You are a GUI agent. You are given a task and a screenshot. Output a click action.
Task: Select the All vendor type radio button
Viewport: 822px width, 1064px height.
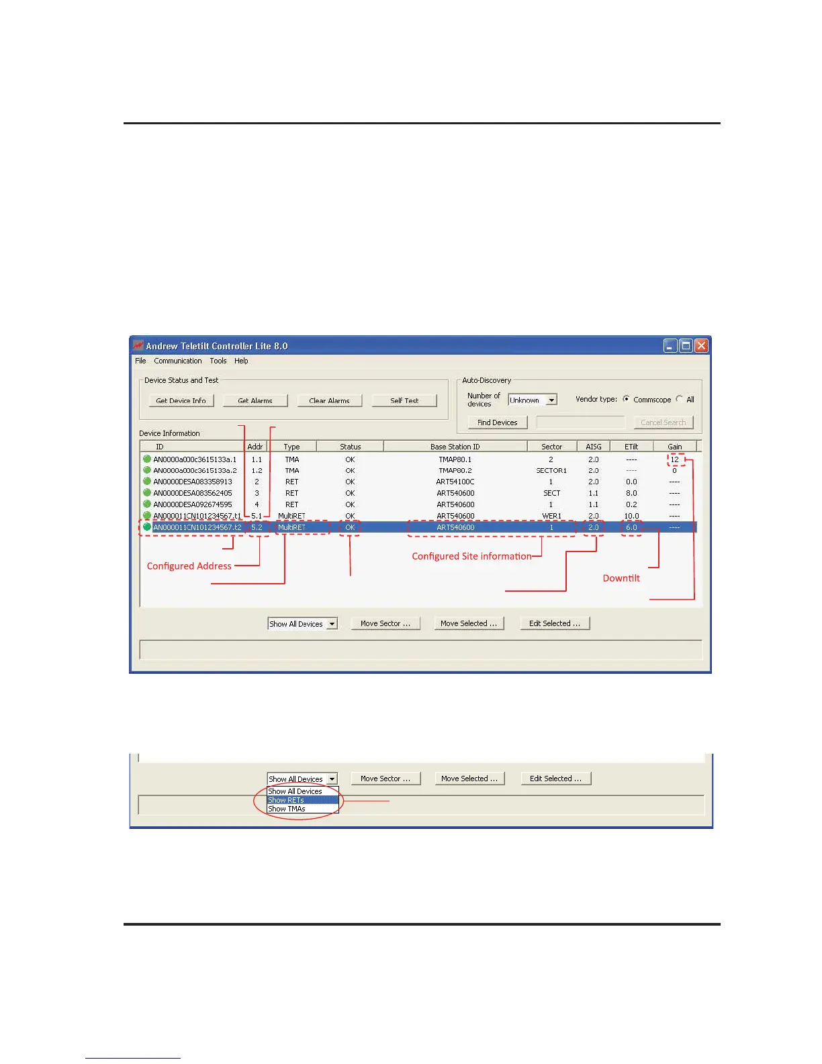click(680, 399)
